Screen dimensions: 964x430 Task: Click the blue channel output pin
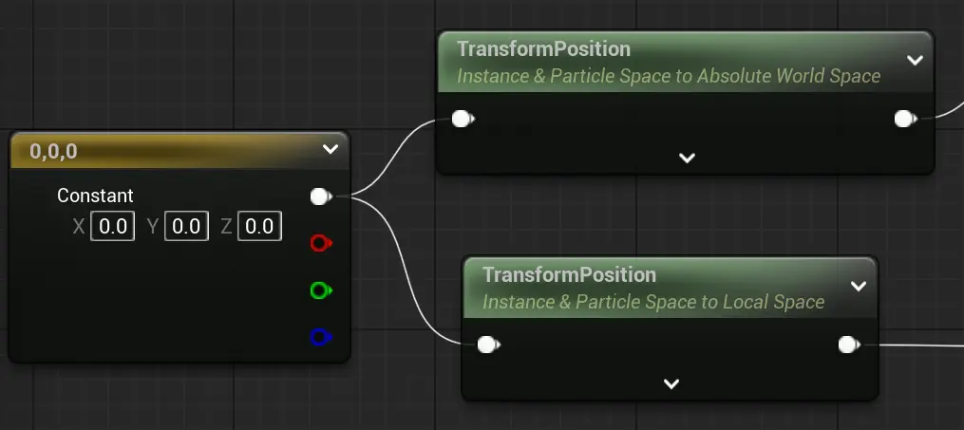click(x=320, y=337)
